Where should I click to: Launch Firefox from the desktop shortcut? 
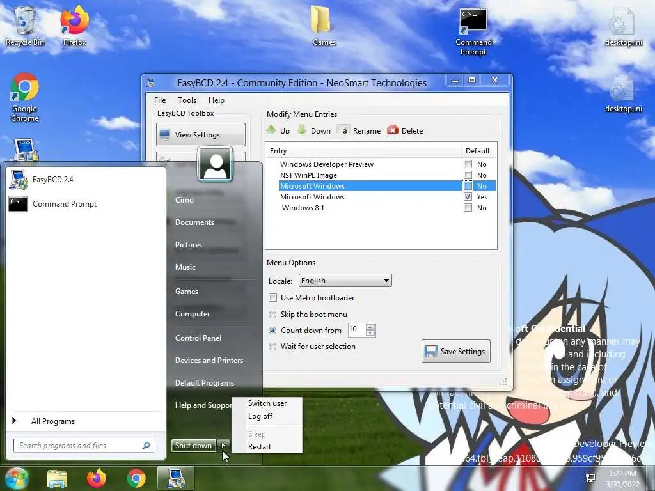tap(74, 26)
